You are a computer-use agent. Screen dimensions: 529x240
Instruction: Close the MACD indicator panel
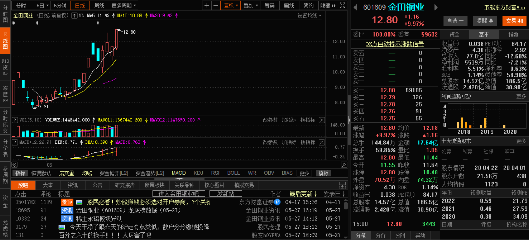(x=322, y=142)
